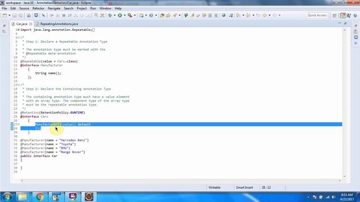Minimize the editor area
360x202 pixels.
340,24
